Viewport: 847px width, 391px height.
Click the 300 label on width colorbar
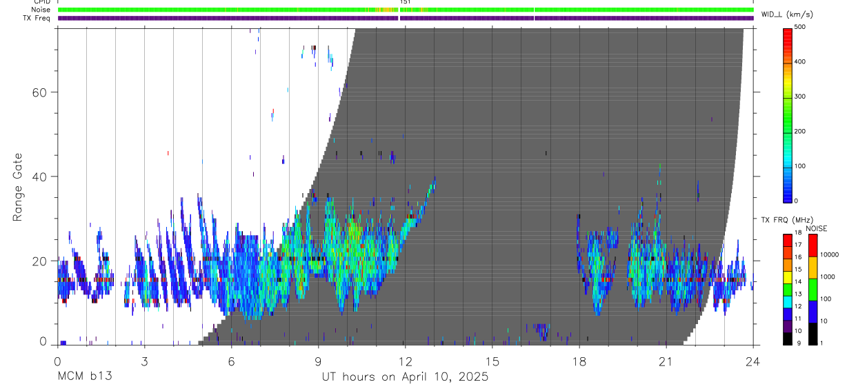coord(800,97)
